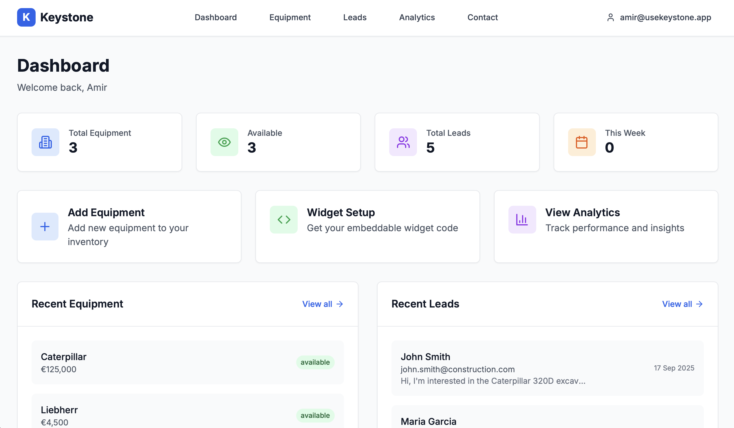Click the Keystone K logo icon
The image size is (734, 428).
26,17
